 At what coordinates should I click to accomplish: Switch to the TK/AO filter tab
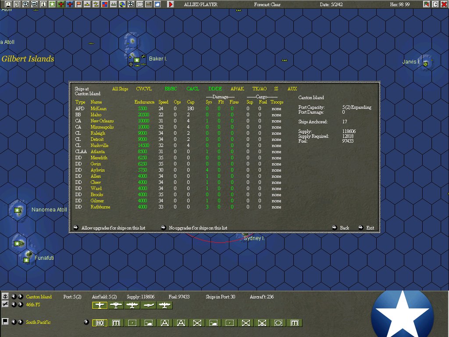pyautogui.click(x=260, y=89)
